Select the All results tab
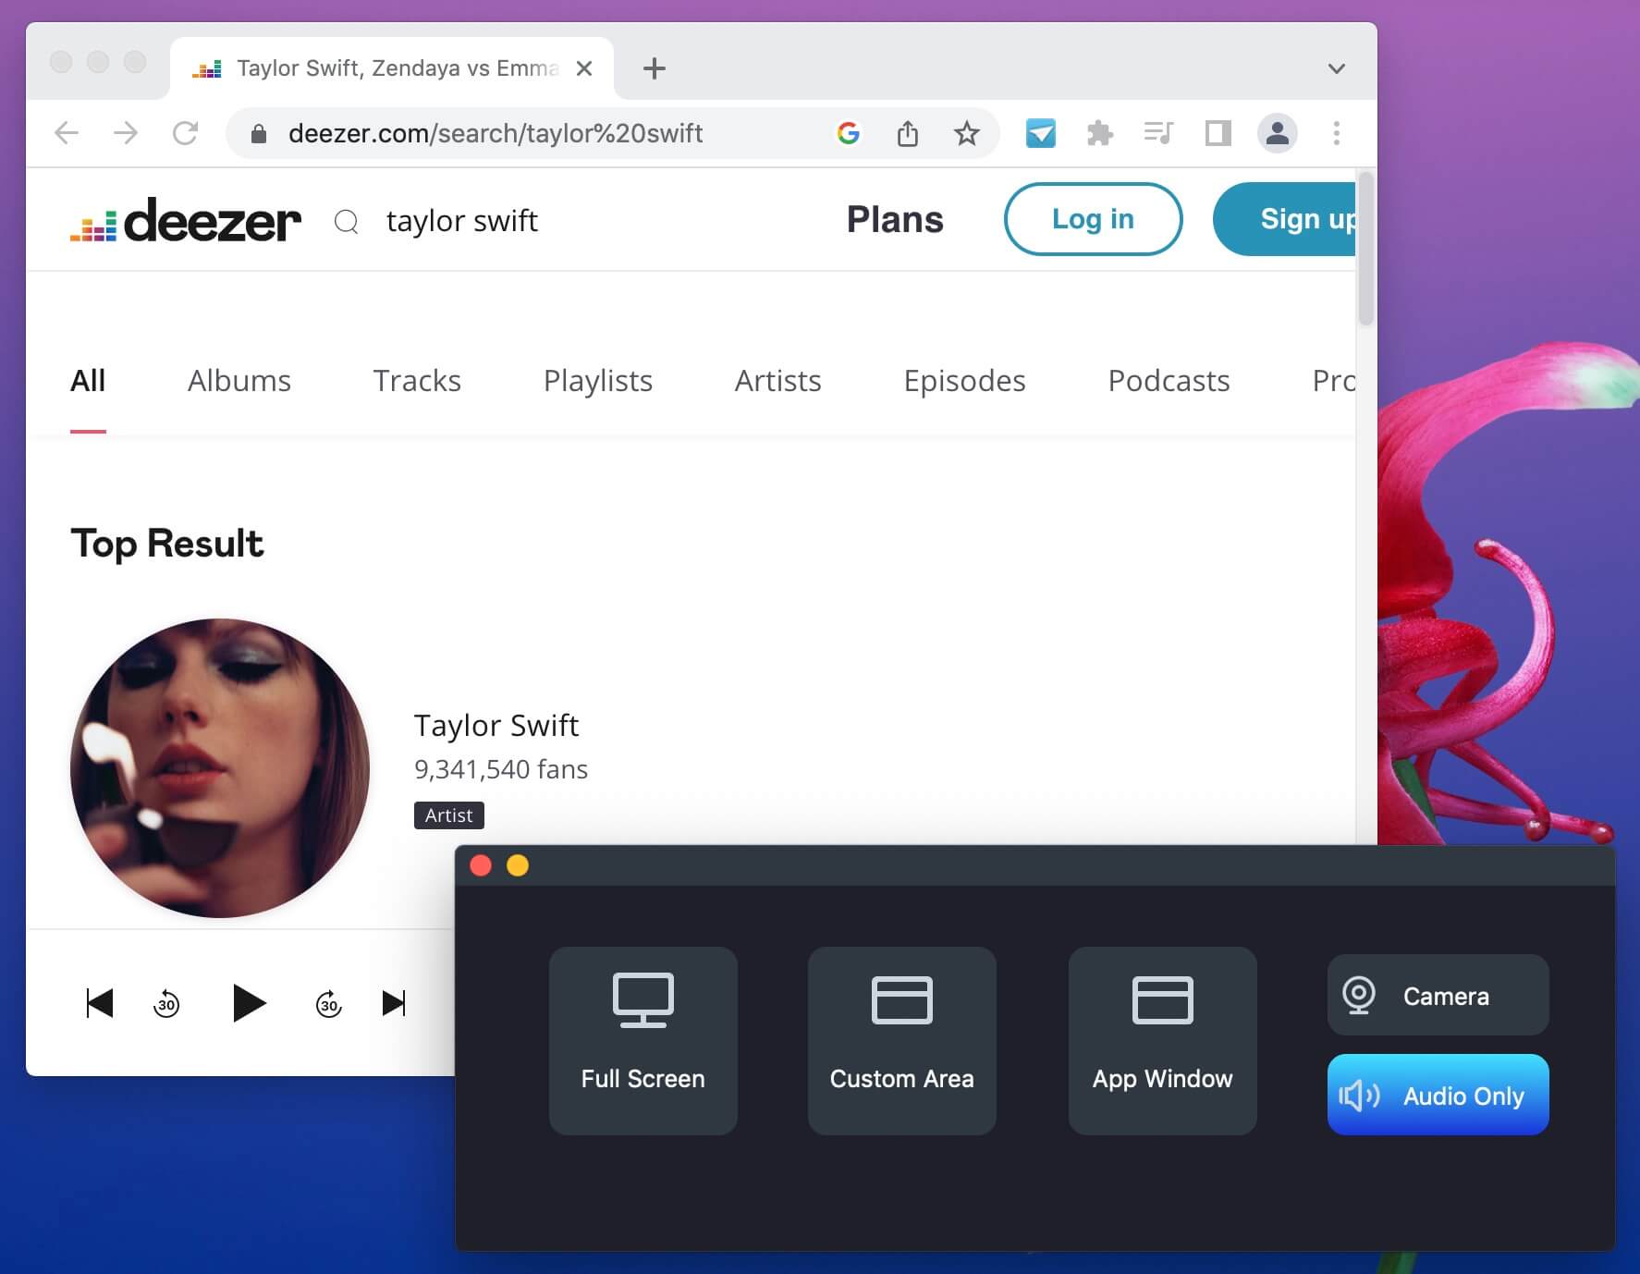Image resolution: width=1640 pixels, height=1274 pixels. (88, 381)
